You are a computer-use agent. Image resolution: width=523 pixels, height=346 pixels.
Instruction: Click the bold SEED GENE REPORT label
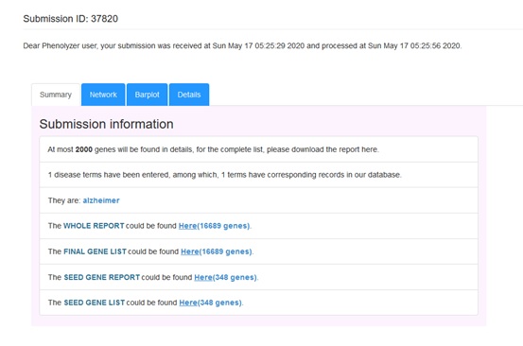point(102,277)
